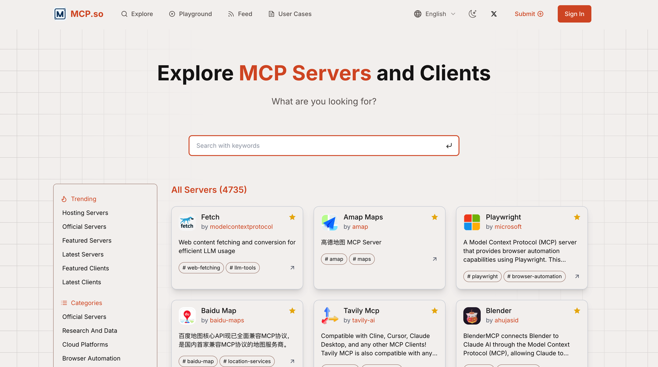The image size is (658, 367).
Task: Toggle dark mode with the moon icon
Action: (x=472, y=14)
